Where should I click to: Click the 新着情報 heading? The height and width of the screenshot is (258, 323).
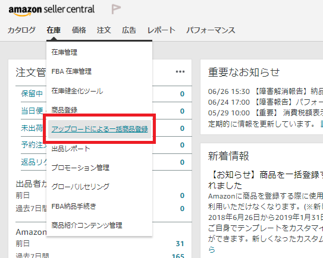click(x=228, y=156)
